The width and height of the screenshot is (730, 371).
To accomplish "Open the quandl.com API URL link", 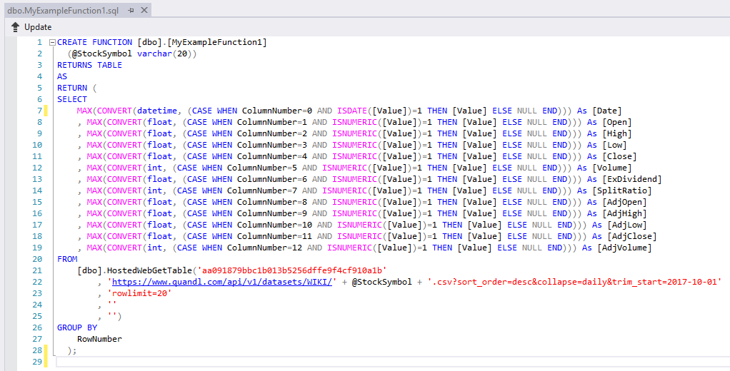I will 222,282.
